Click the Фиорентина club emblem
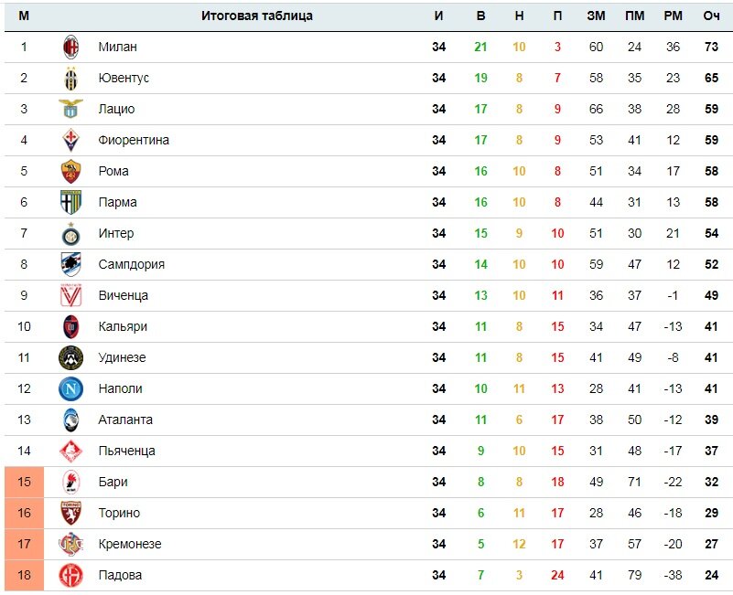The image size is (733, 595). tap(70, 140)
